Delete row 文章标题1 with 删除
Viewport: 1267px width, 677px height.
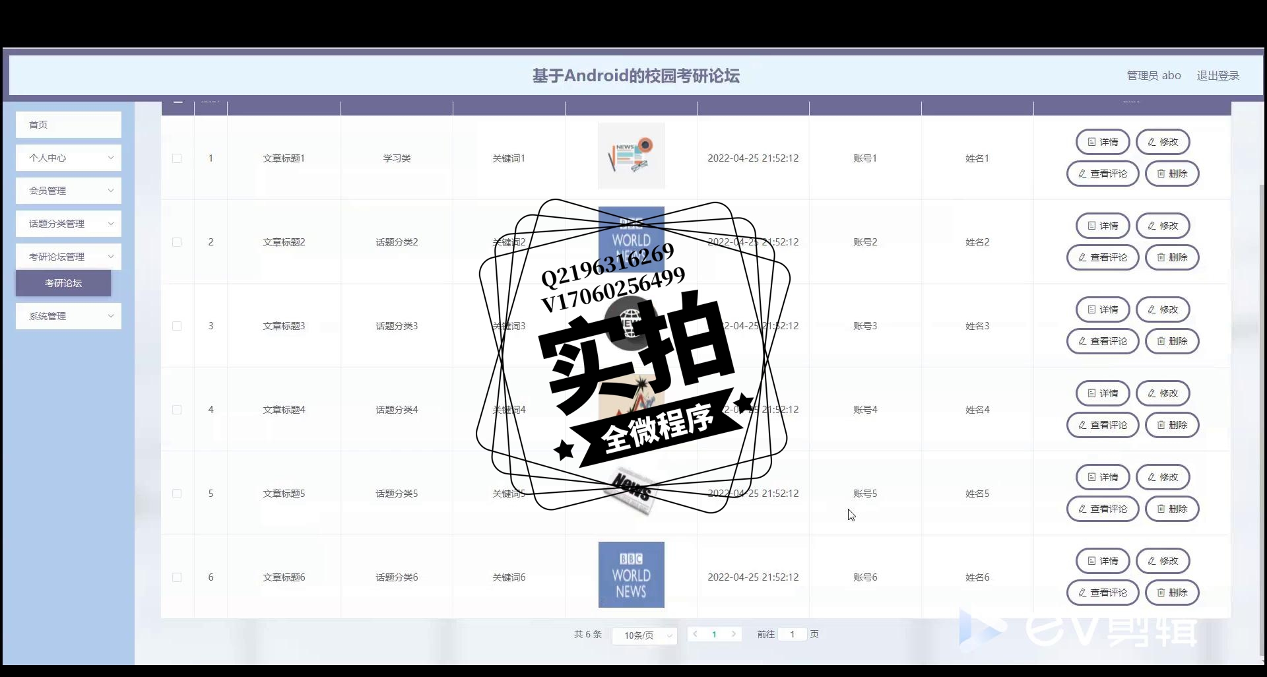[1172, 174]
